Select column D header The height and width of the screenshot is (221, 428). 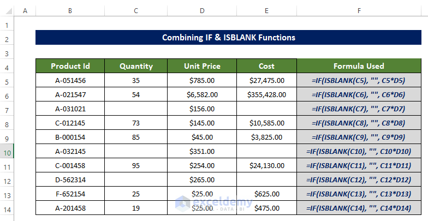(x=202, y=10)
